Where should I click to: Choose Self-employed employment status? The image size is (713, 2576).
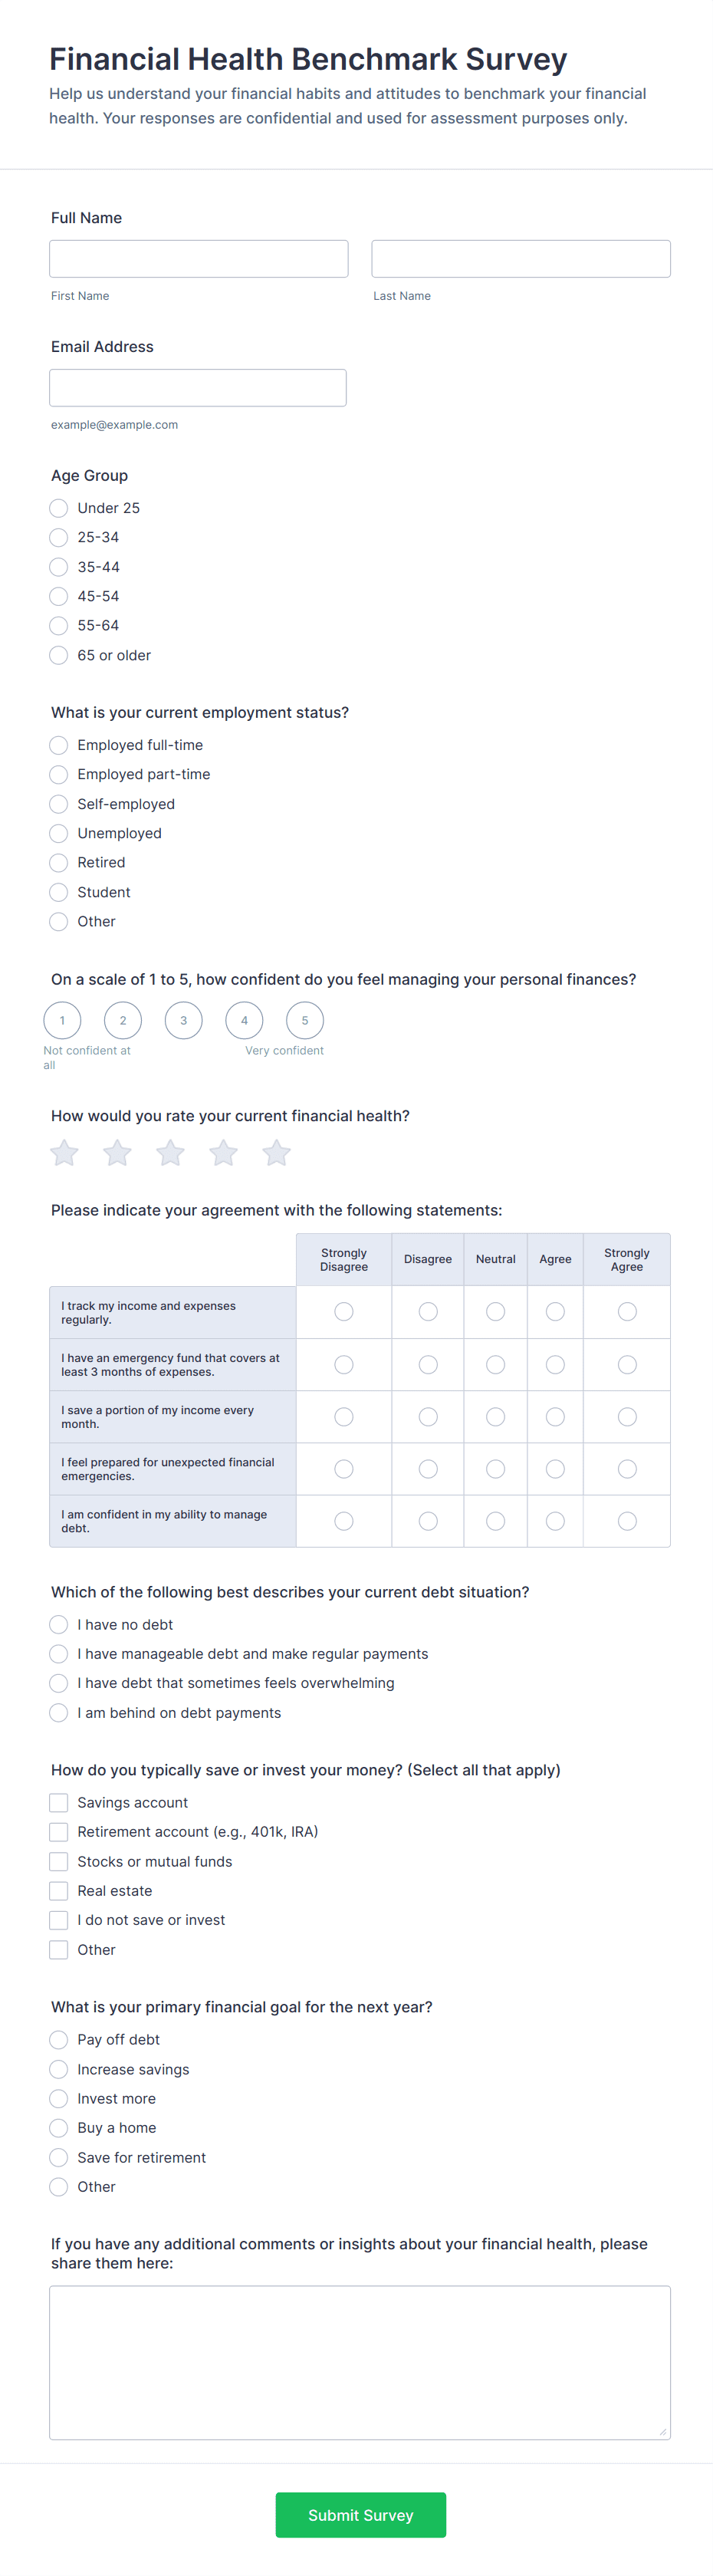tap(59, 804)
